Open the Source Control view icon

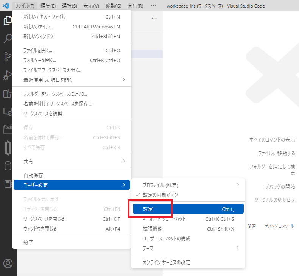(8, 57)
